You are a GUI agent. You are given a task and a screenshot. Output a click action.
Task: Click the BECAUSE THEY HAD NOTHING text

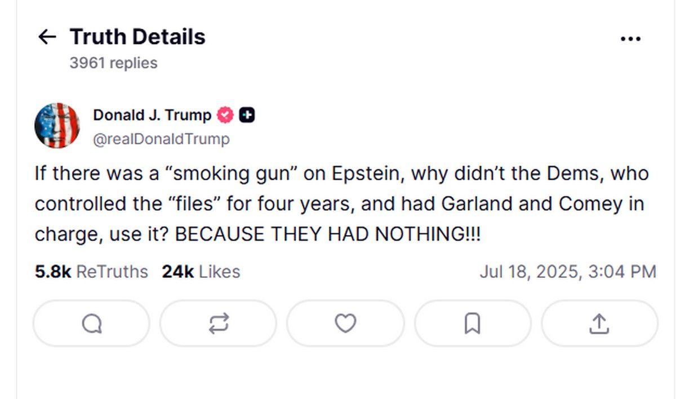point(328,234)
